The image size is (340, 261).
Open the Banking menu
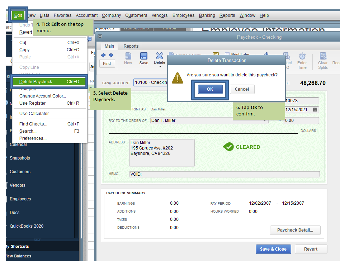207,15
